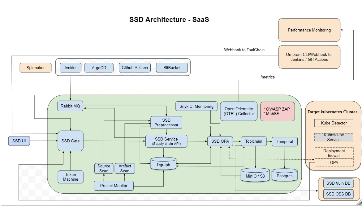This screenshot has width=362, height=206.
Task: Click the Dgraph database cylinder
Action: [x=163, y=164]
